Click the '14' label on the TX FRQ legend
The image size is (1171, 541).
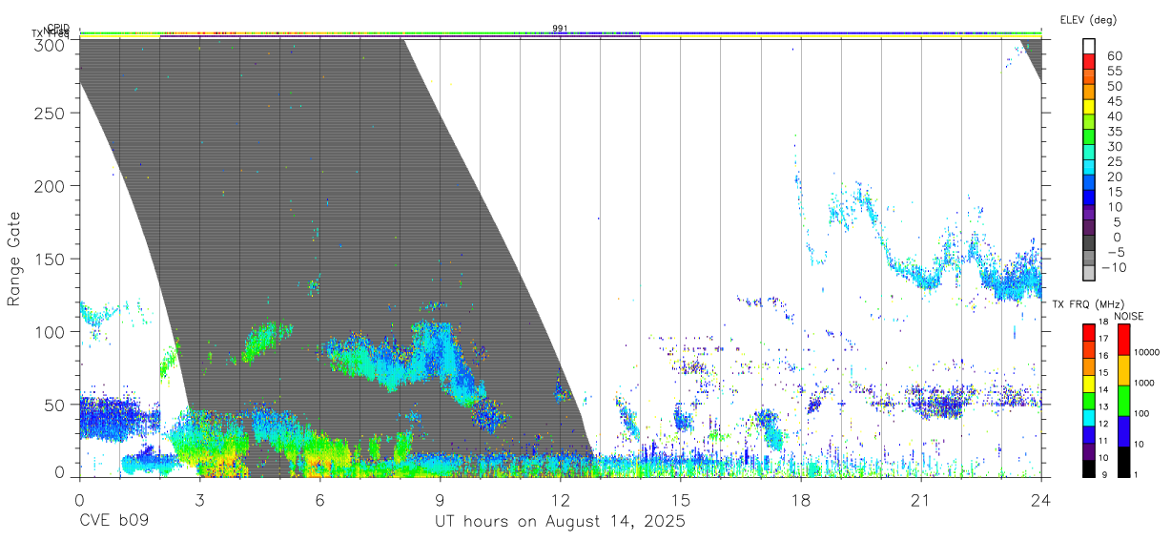(x=1102, y=389)
